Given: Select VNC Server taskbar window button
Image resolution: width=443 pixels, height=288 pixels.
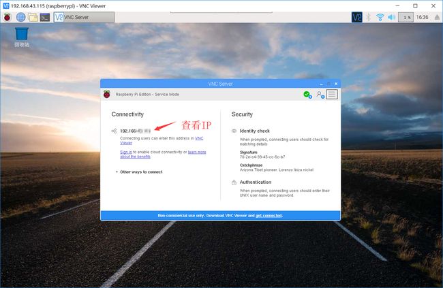Looking at the screenshot, I should [x=84, y=17].
